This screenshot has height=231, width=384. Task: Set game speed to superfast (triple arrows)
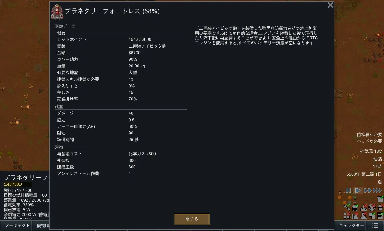click(377, 190)
